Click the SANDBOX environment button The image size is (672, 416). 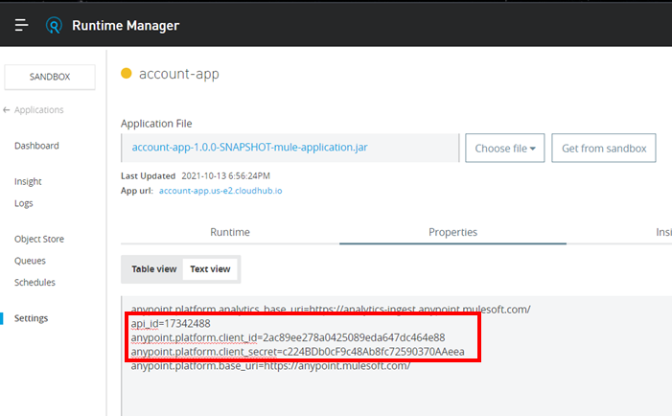click(50, 78)
